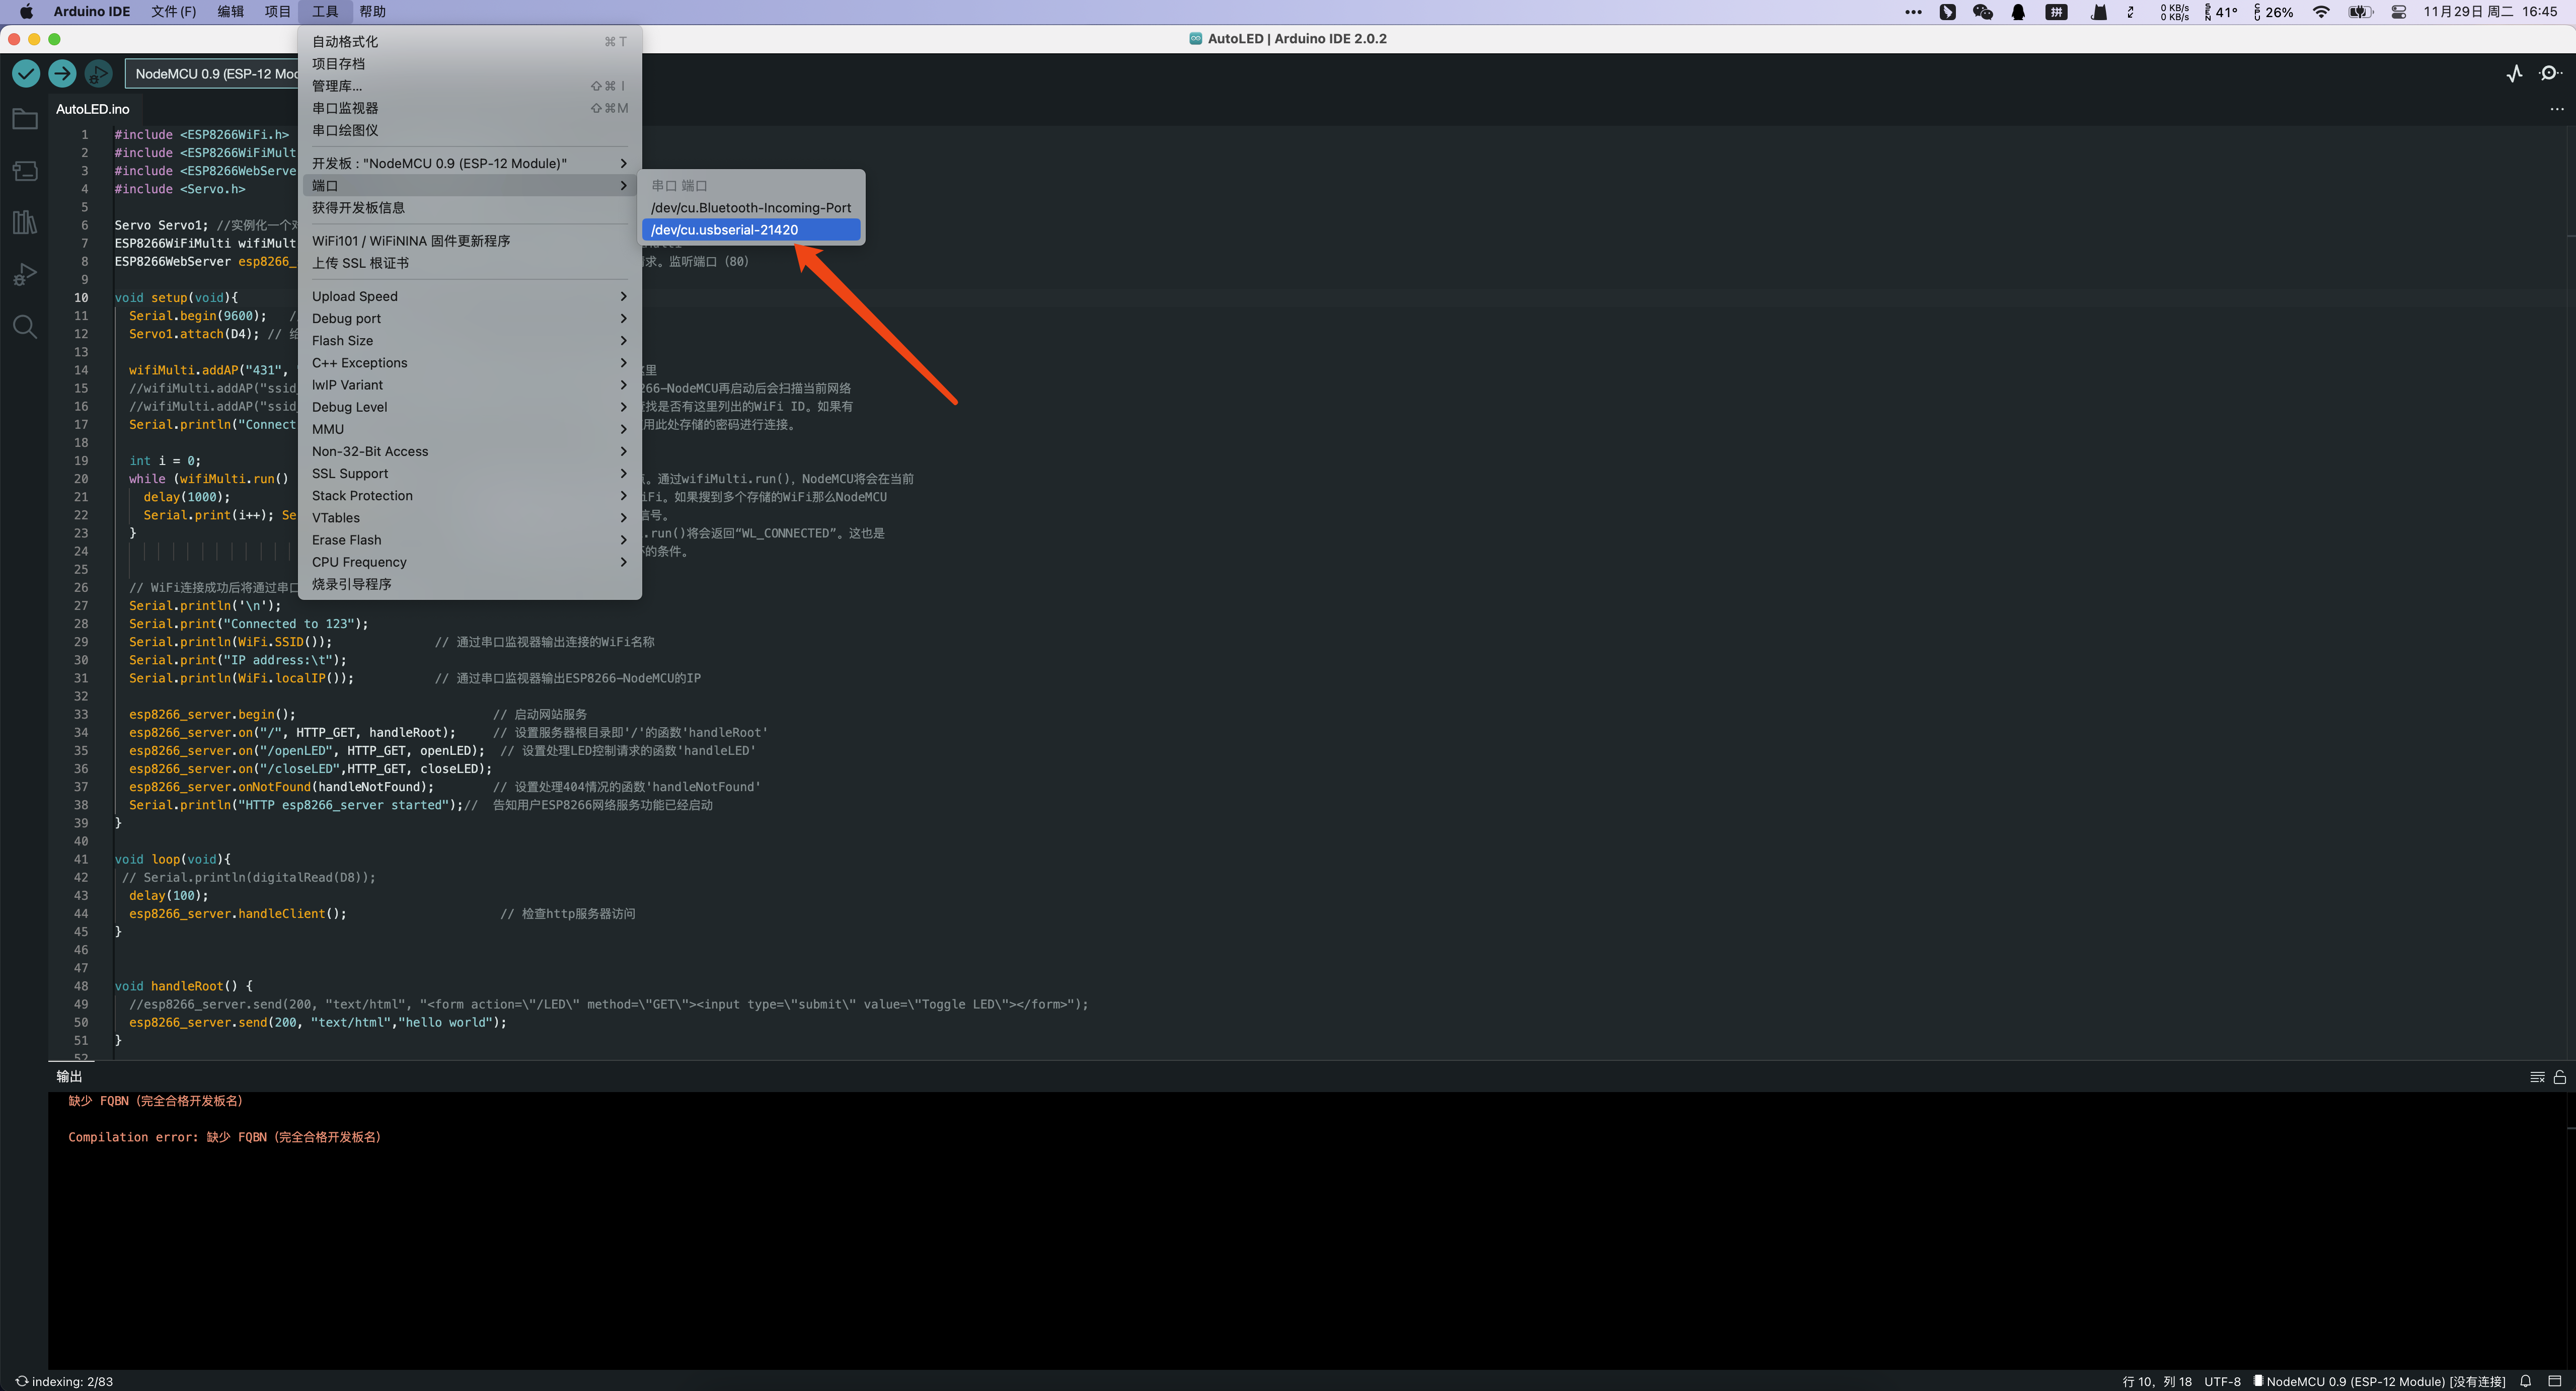Click 行 10, 列 18 cursor position
The height and width of the screenshot is (1391, 2576).
click(2157, 1381)
